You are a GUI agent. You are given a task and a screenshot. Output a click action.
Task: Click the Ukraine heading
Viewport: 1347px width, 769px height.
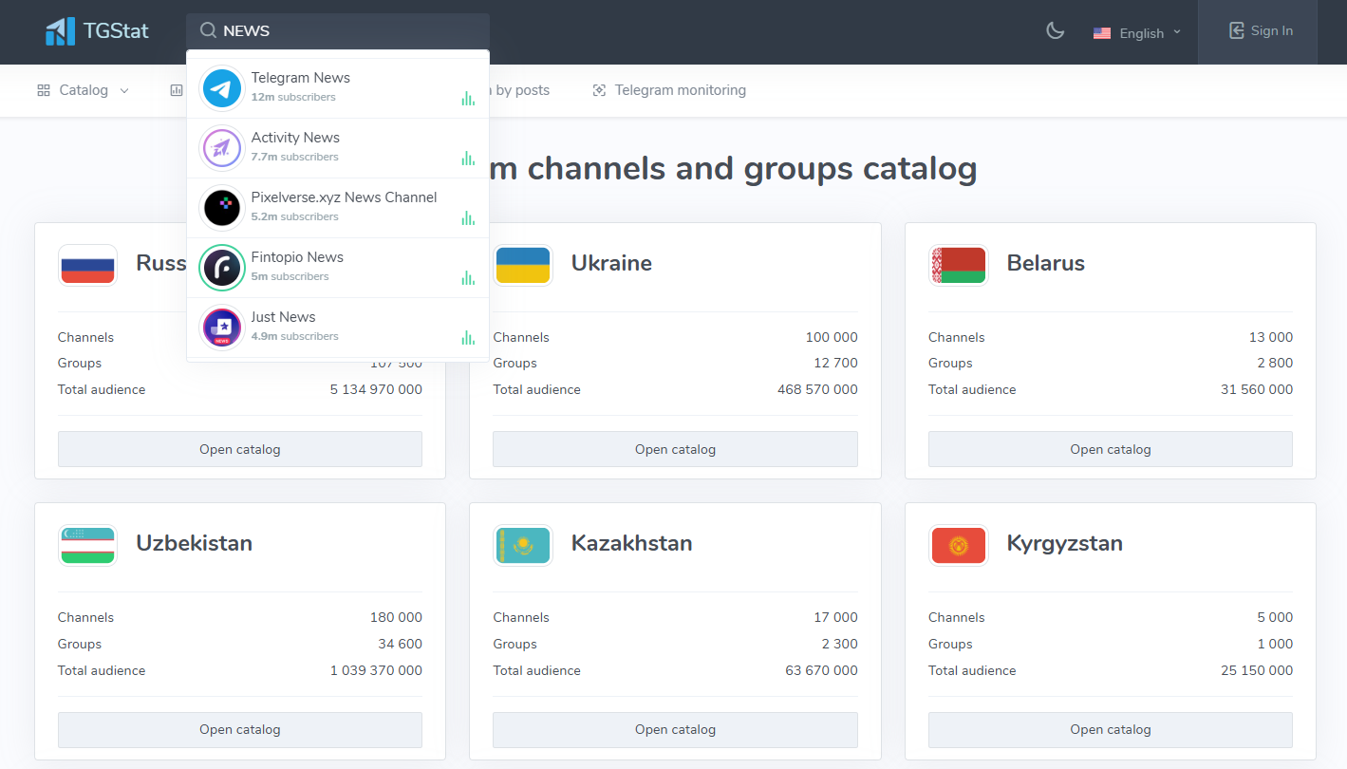pyautogui.click(x=611, y=263)
